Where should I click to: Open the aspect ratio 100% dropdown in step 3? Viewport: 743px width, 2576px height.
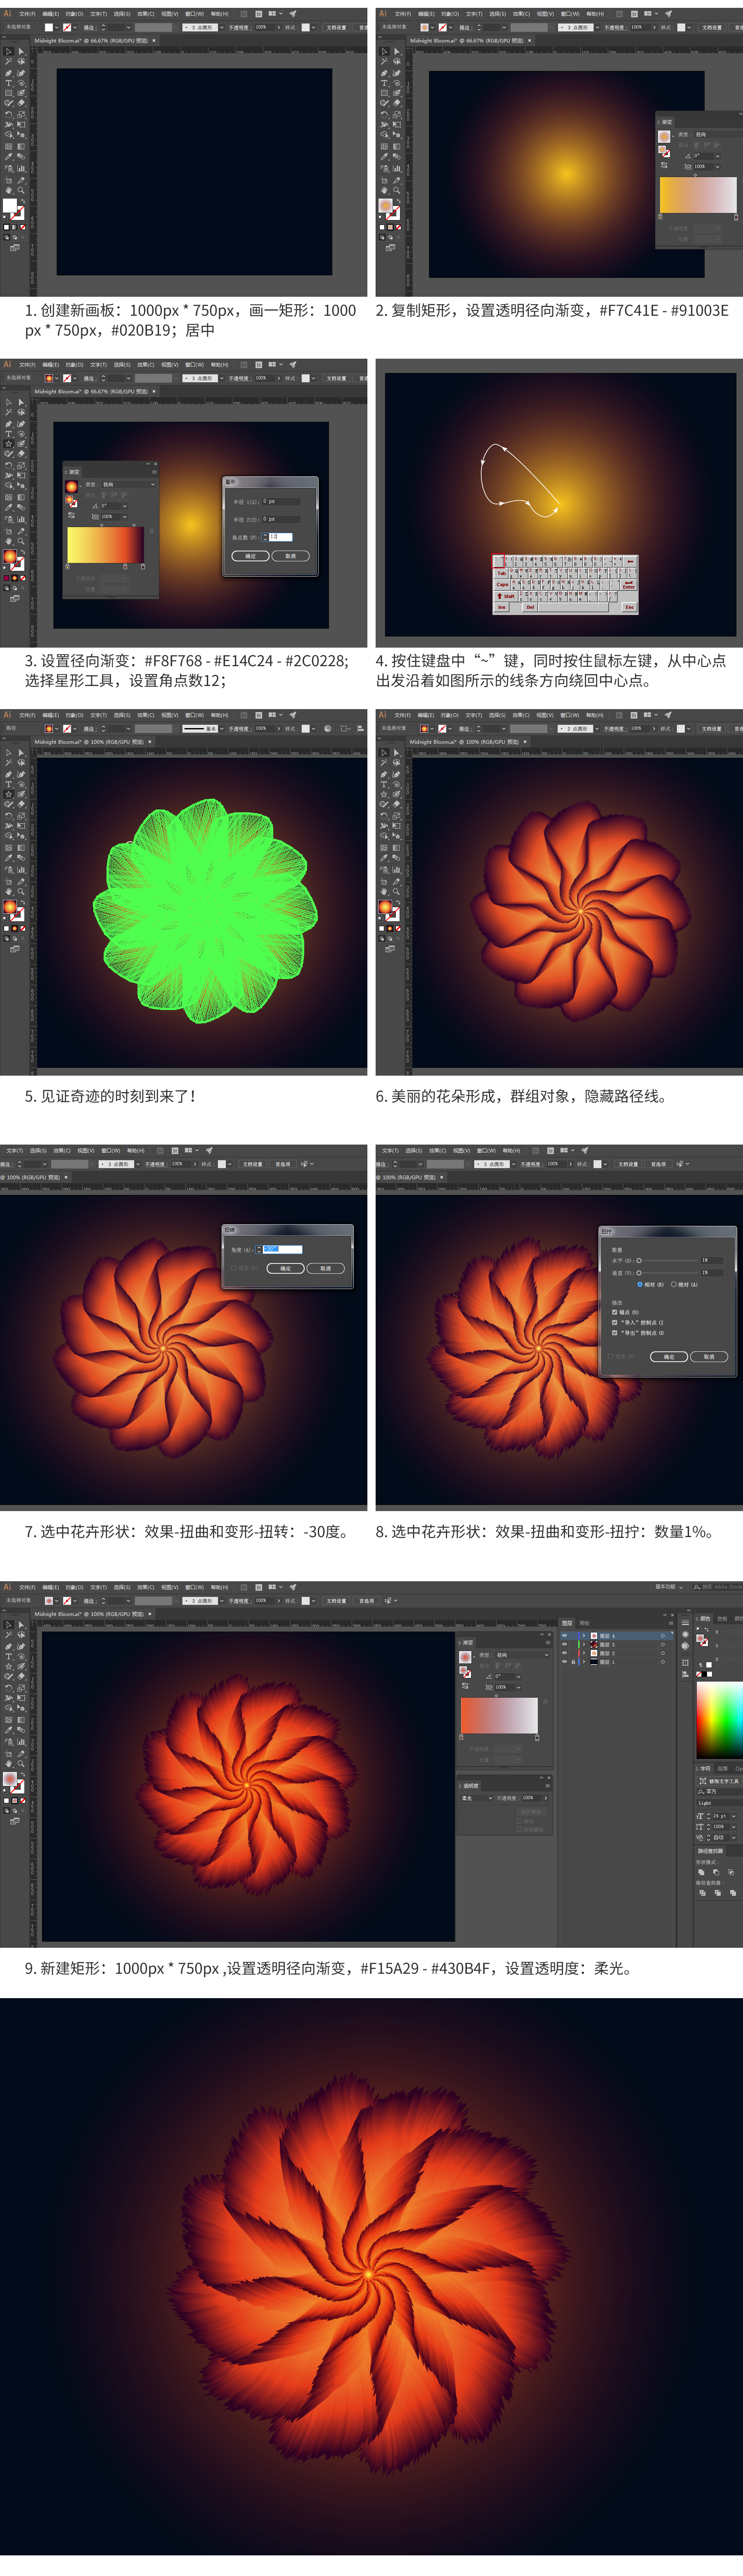[x=125, y=517]
